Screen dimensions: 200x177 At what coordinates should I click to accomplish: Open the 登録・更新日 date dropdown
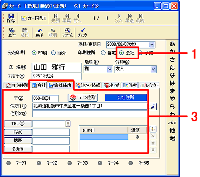click(152, 44)
